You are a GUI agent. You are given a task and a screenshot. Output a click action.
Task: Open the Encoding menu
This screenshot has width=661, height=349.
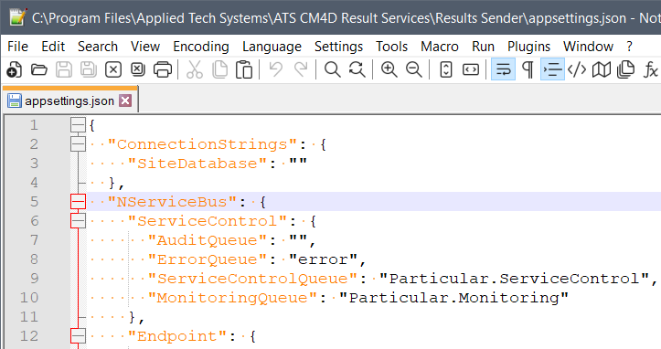tap(201, 47)
